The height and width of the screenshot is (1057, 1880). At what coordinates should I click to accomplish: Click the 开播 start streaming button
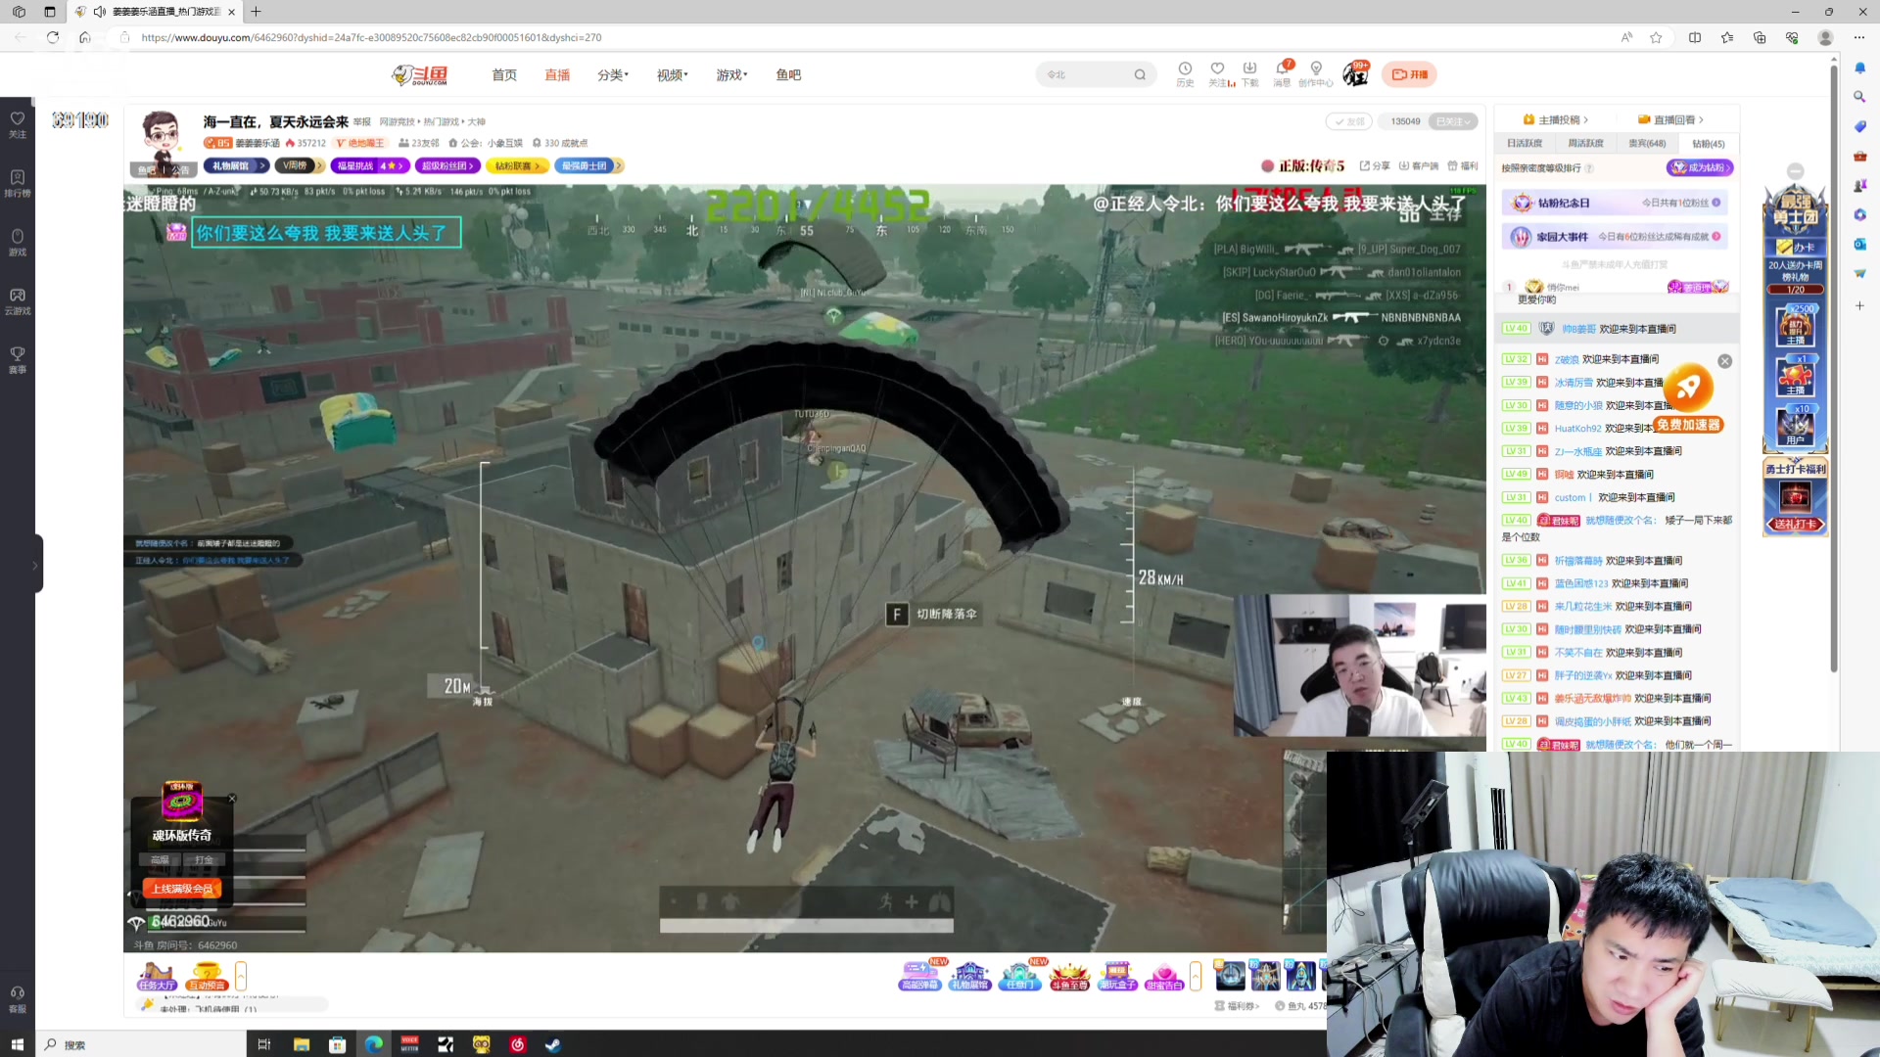coord(1410,74)
